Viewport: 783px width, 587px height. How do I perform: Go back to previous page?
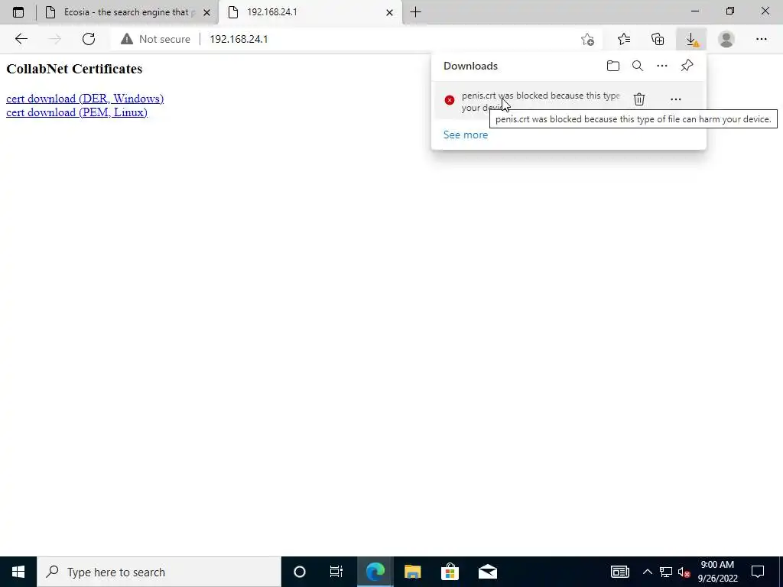pos(21,39)
